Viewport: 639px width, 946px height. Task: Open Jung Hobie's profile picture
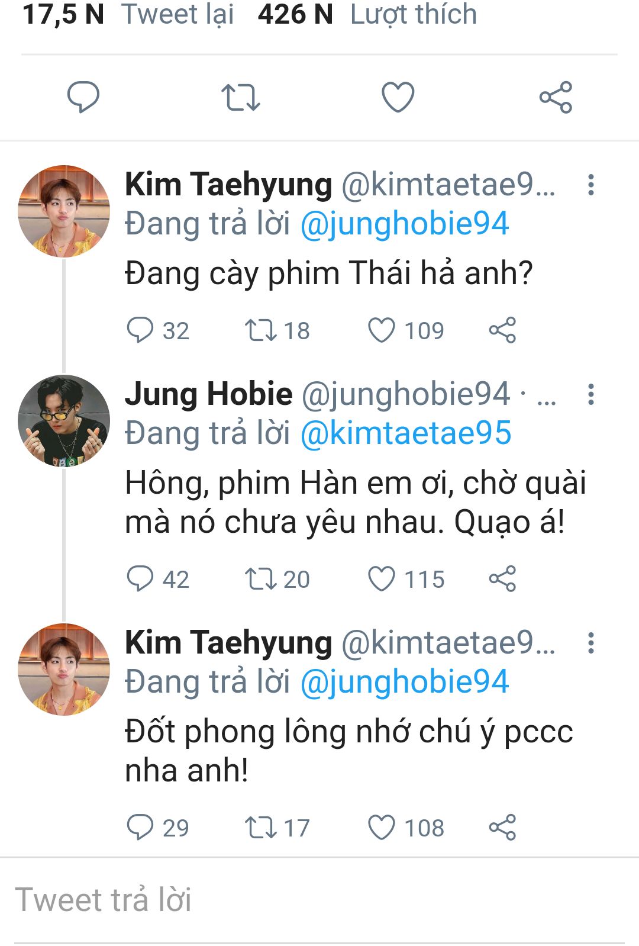[64, 420]
